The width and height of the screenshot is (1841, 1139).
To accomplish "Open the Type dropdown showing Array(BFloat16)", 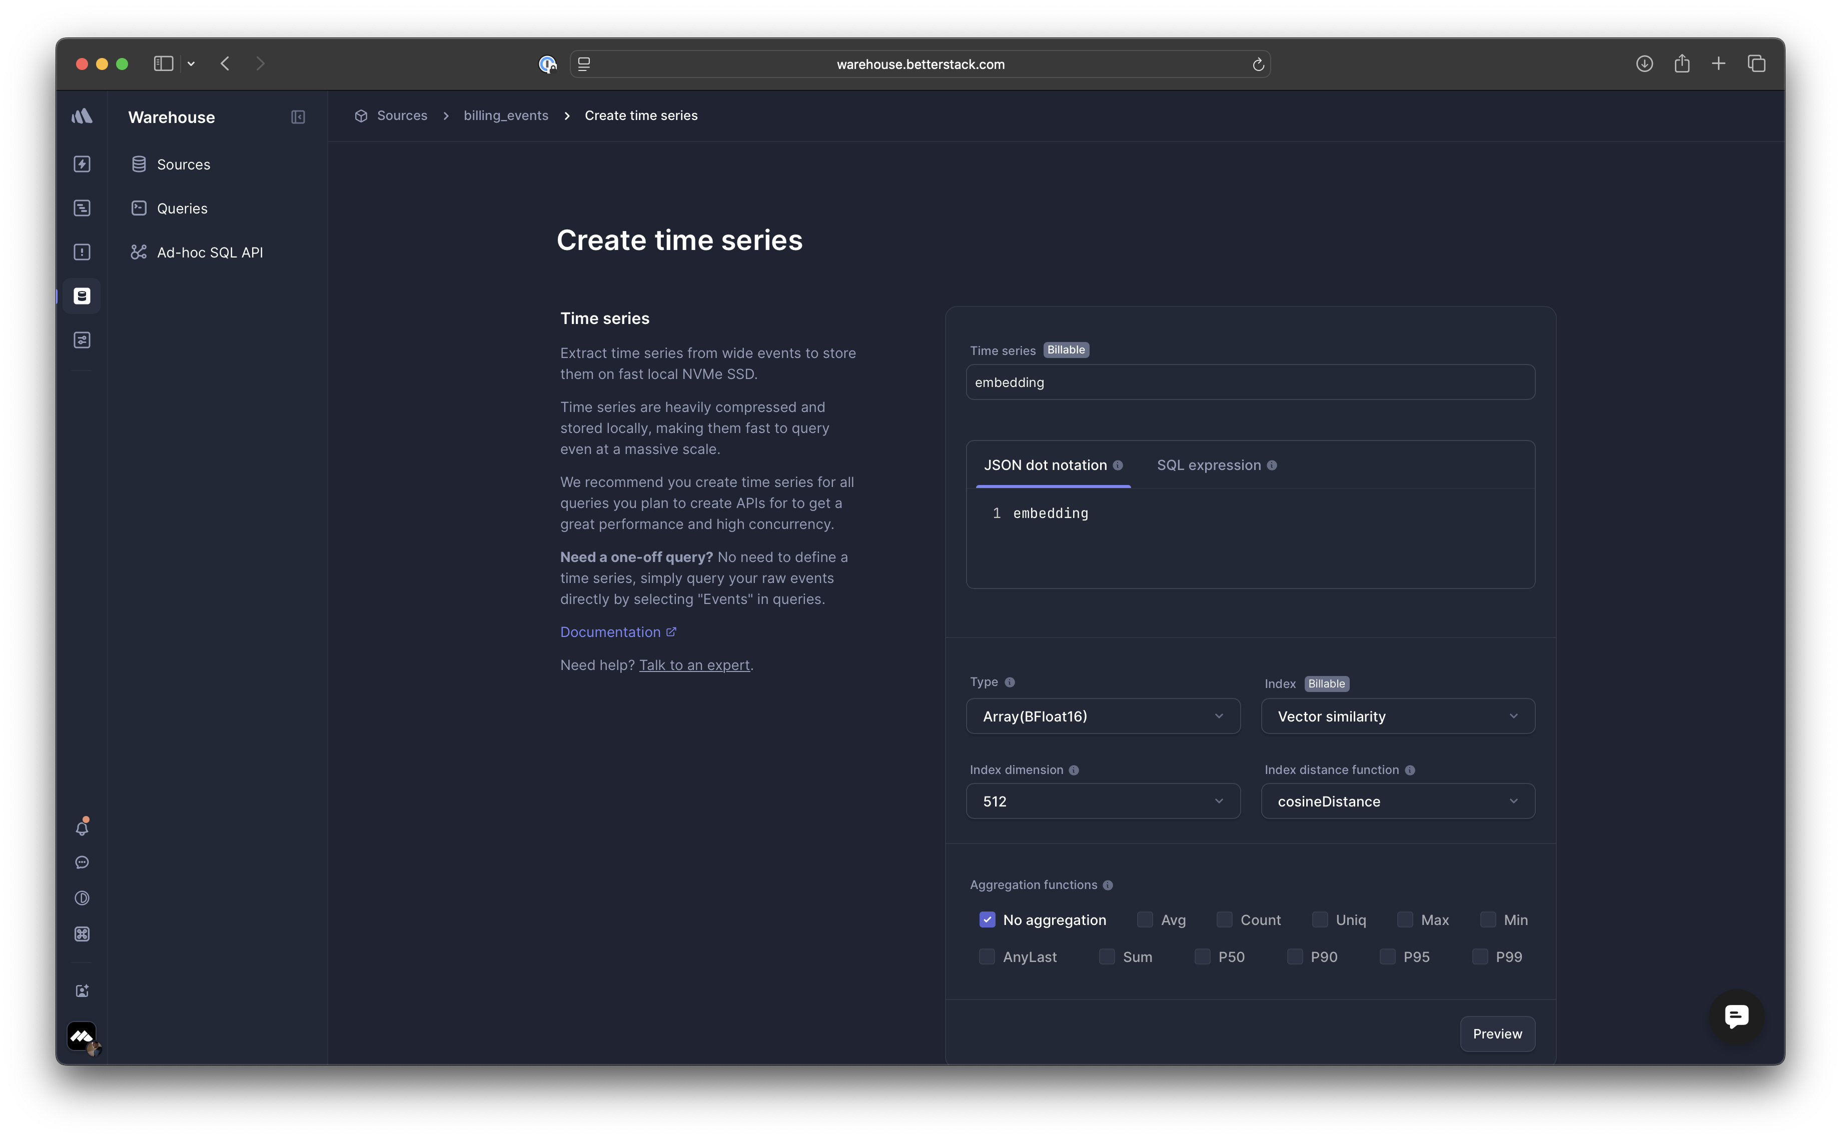I will [1103, 716].
